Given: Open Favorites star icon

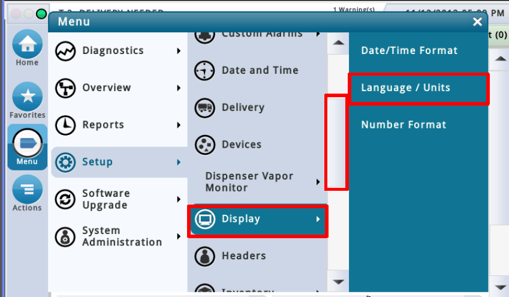Looking at the screenshot, I should (27, 96).
